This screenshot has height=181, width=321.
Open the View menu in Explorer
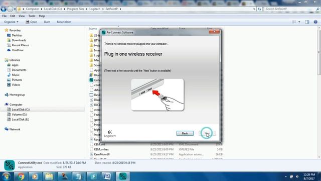click(x=22, y=16)
